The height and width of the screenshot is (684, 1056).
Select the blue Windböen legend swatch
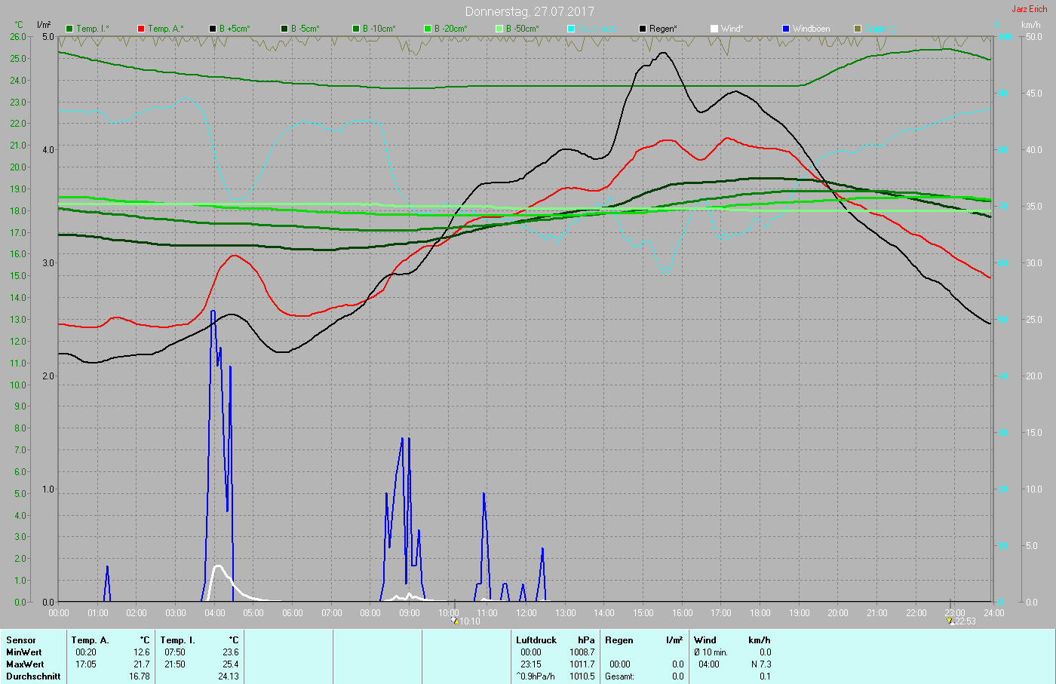[786, 29]
